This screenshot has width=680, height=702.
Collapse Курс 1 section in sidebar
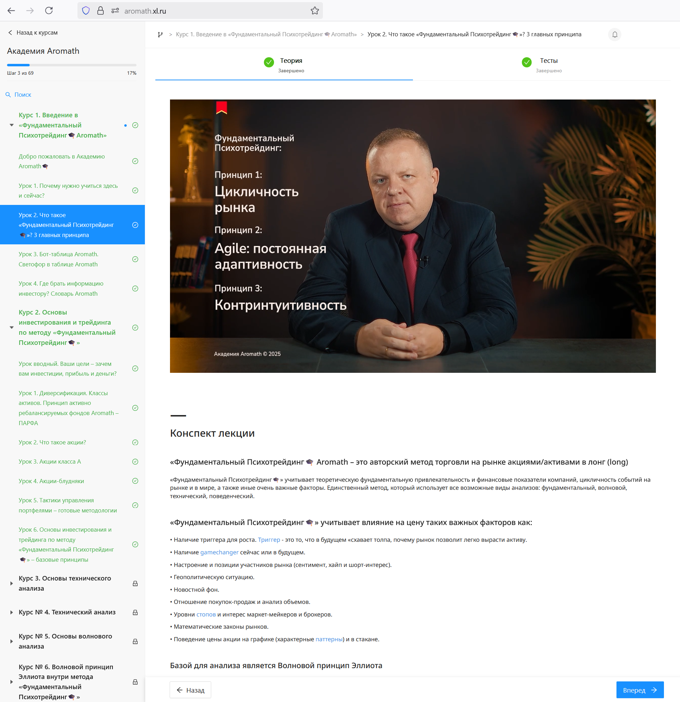[12, 125]
